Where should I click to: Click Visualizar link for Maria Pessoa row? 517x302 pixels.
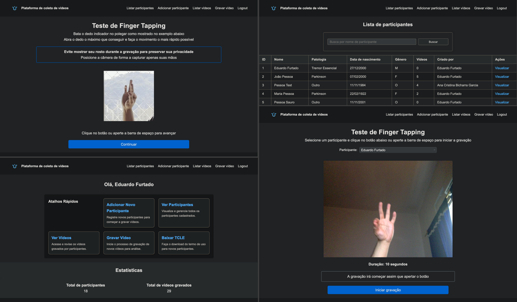tap(502, 94)
